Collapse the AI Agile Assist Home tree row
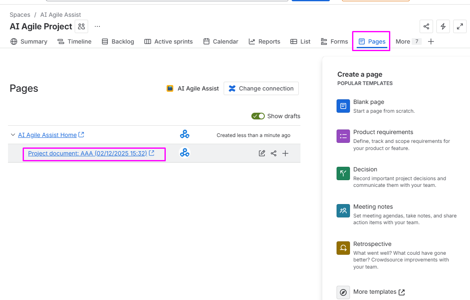470x300 pixels. [x=13, y=135]
